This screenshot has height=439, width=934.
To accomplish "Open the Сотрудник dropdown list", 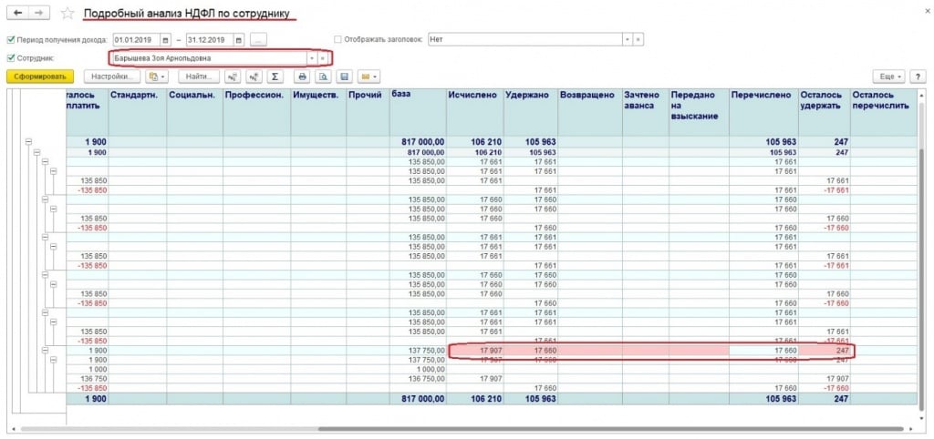I will pyautogui.click(x=311, y=58).
